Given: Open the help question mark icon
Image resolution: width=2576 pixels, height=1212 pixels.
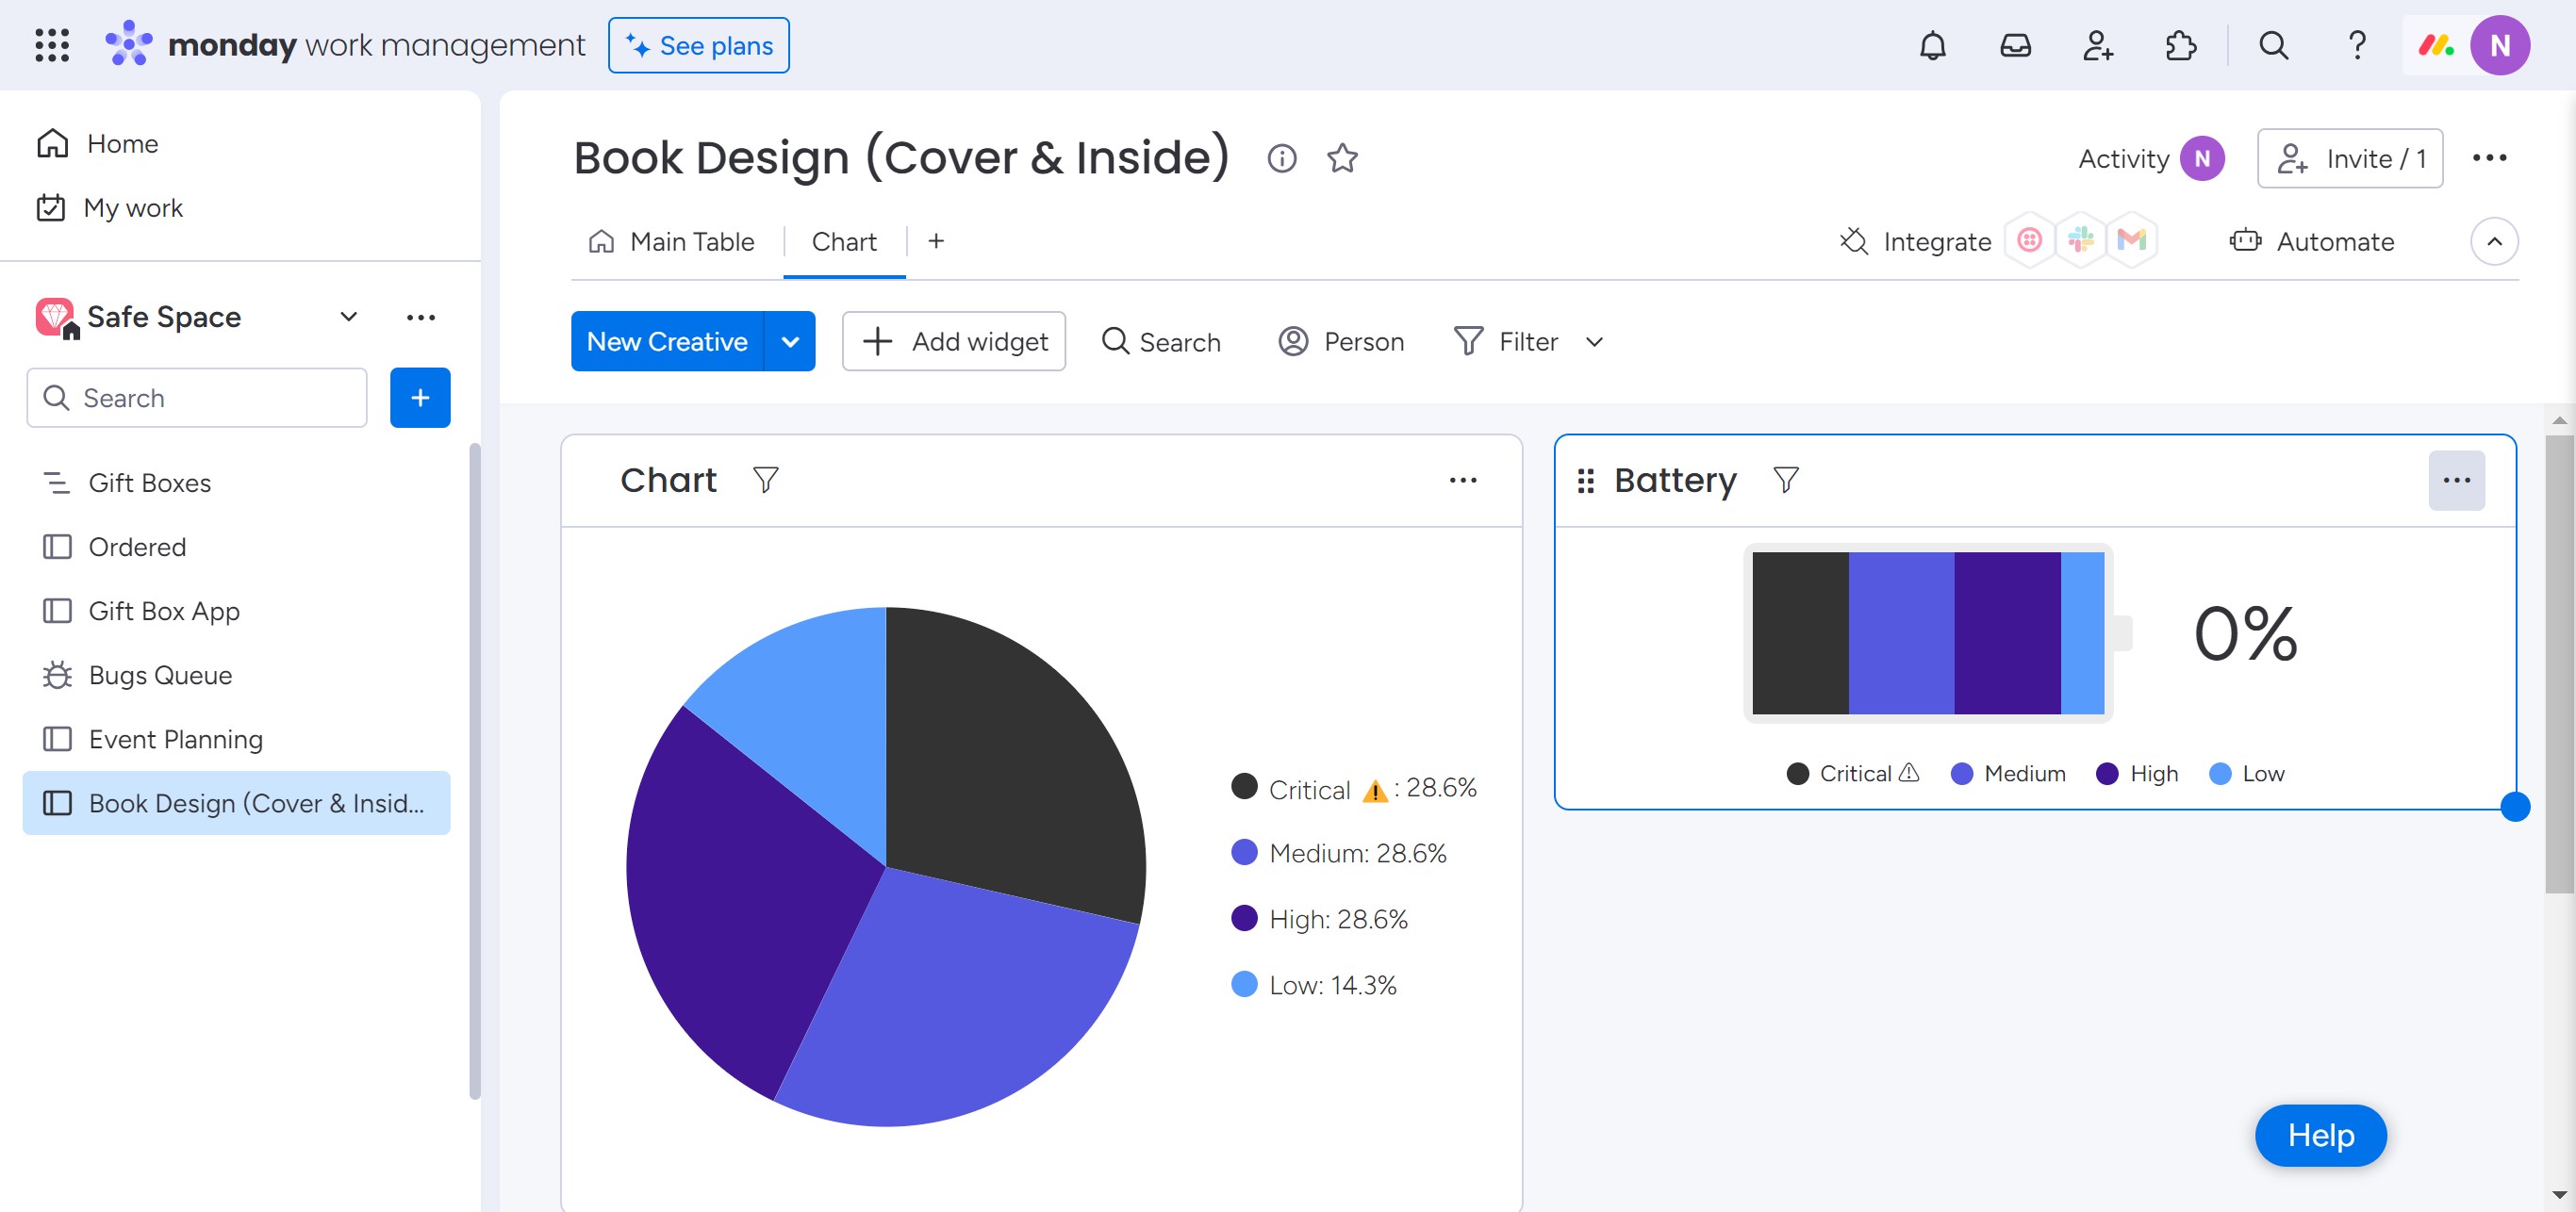Looking at the screenshot, I should (2356, 45).
